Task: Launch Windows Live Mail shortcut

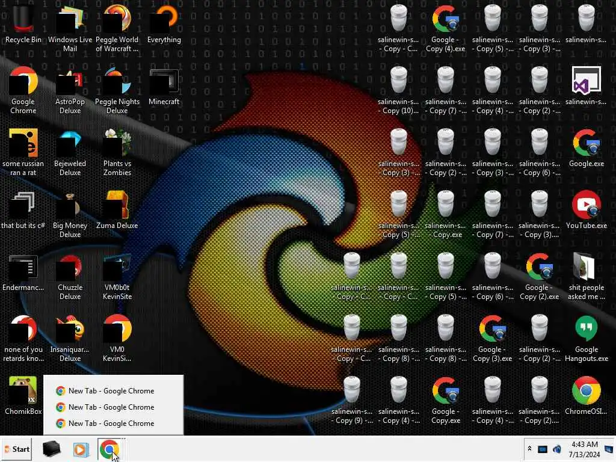Action: 70,28
